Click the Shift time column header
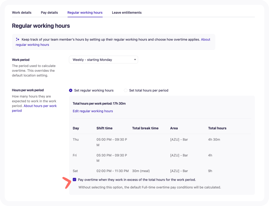The width and height of the screenshot is (269, 206). 104,128
